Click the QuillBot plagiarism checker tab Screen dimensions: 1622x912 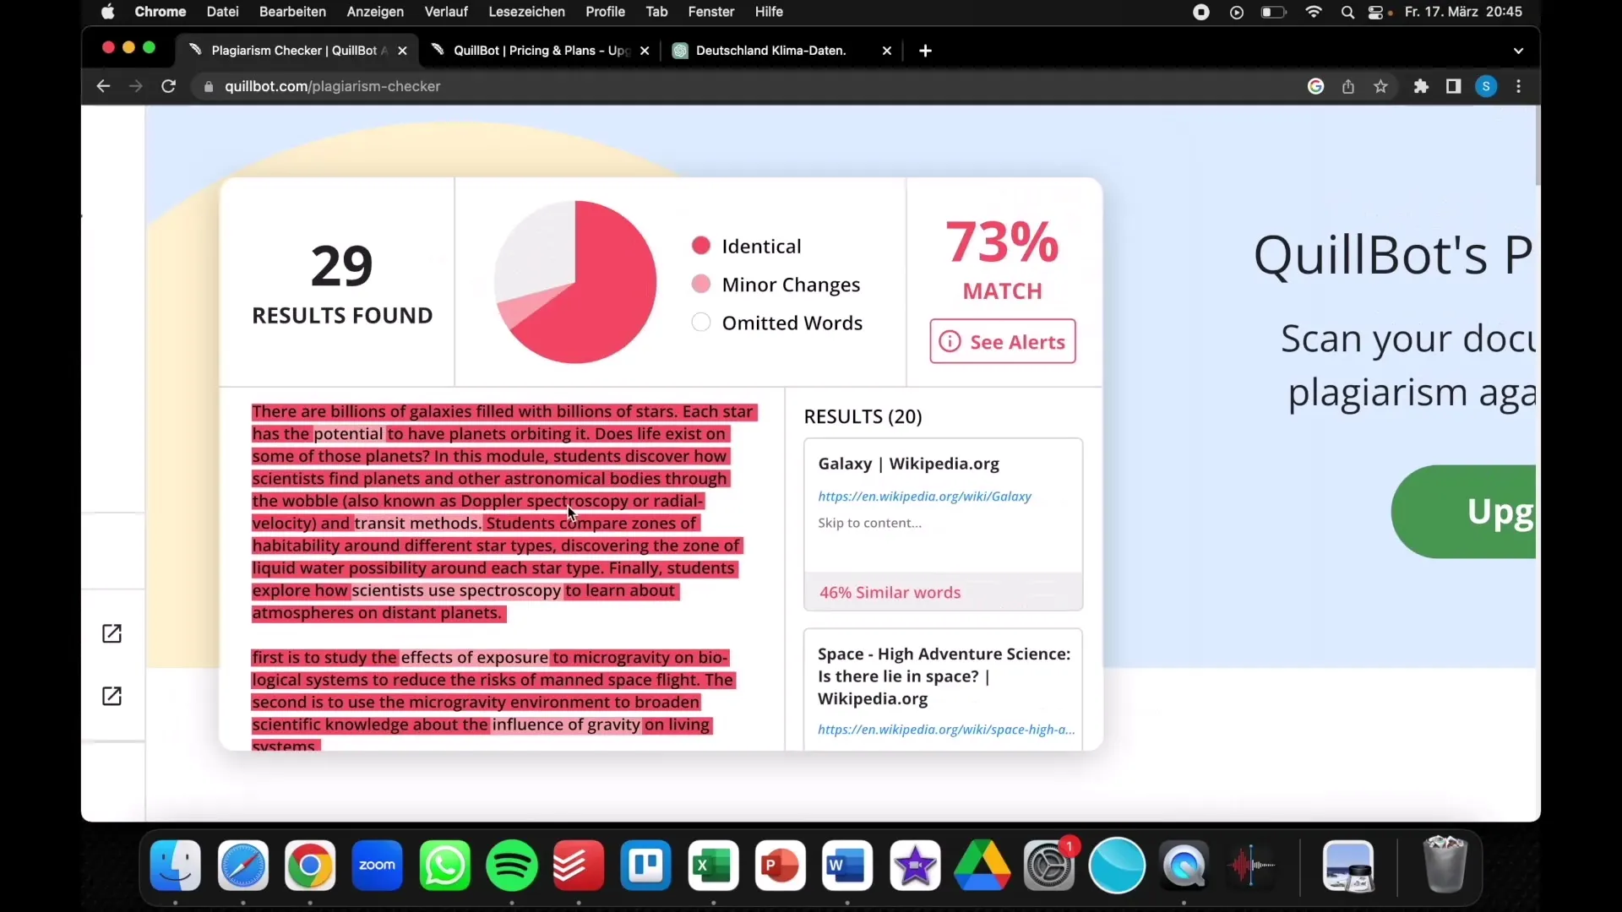pos(295,50)
